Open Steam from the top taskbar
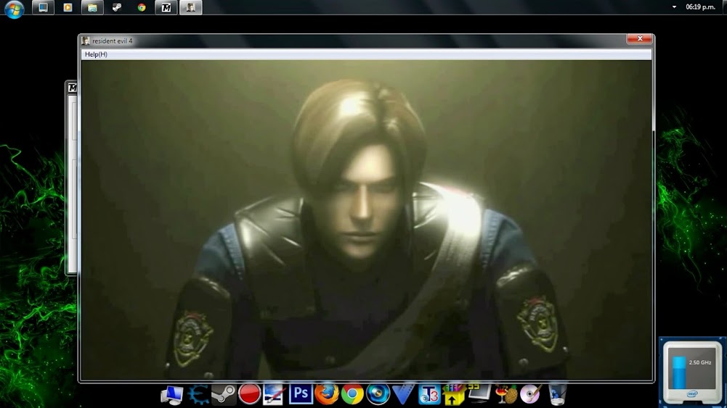 click(117, 7)
